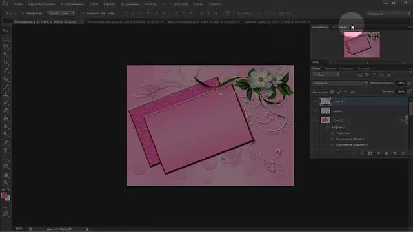Select the Eraser tool
Screen dimensions: 413x232
tap(6, 110)
